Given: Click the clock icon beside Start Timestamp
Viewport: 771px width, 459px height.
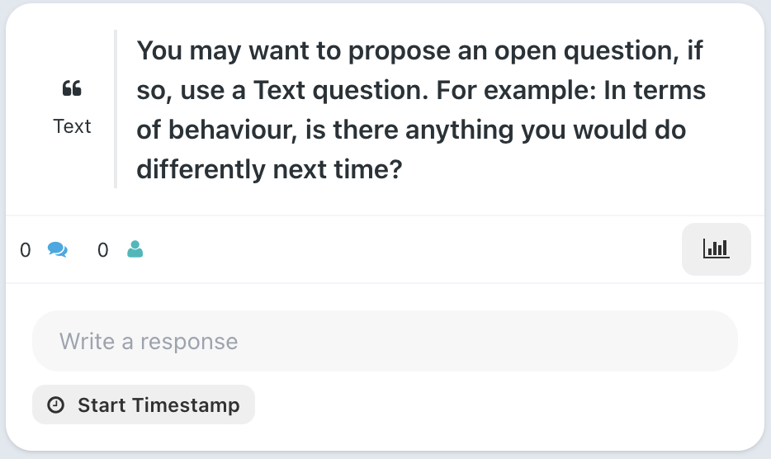Looking at the screenshot, I should [x=55, y=405].
